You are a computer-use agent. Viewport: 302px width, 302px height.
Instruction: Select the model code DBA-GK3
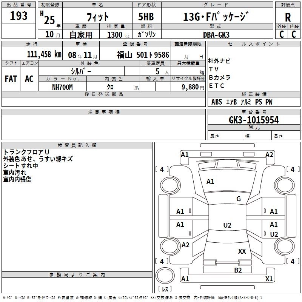(x=216, y=35)
